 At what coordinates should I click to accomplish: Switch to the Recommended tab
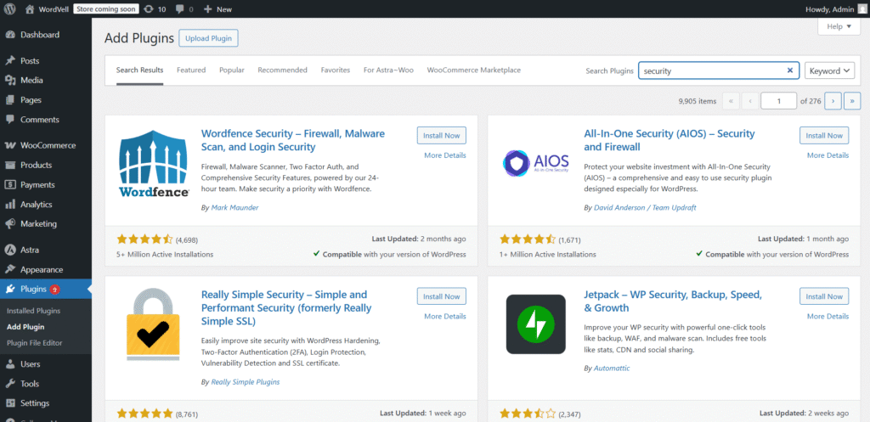tap(282, 70)
